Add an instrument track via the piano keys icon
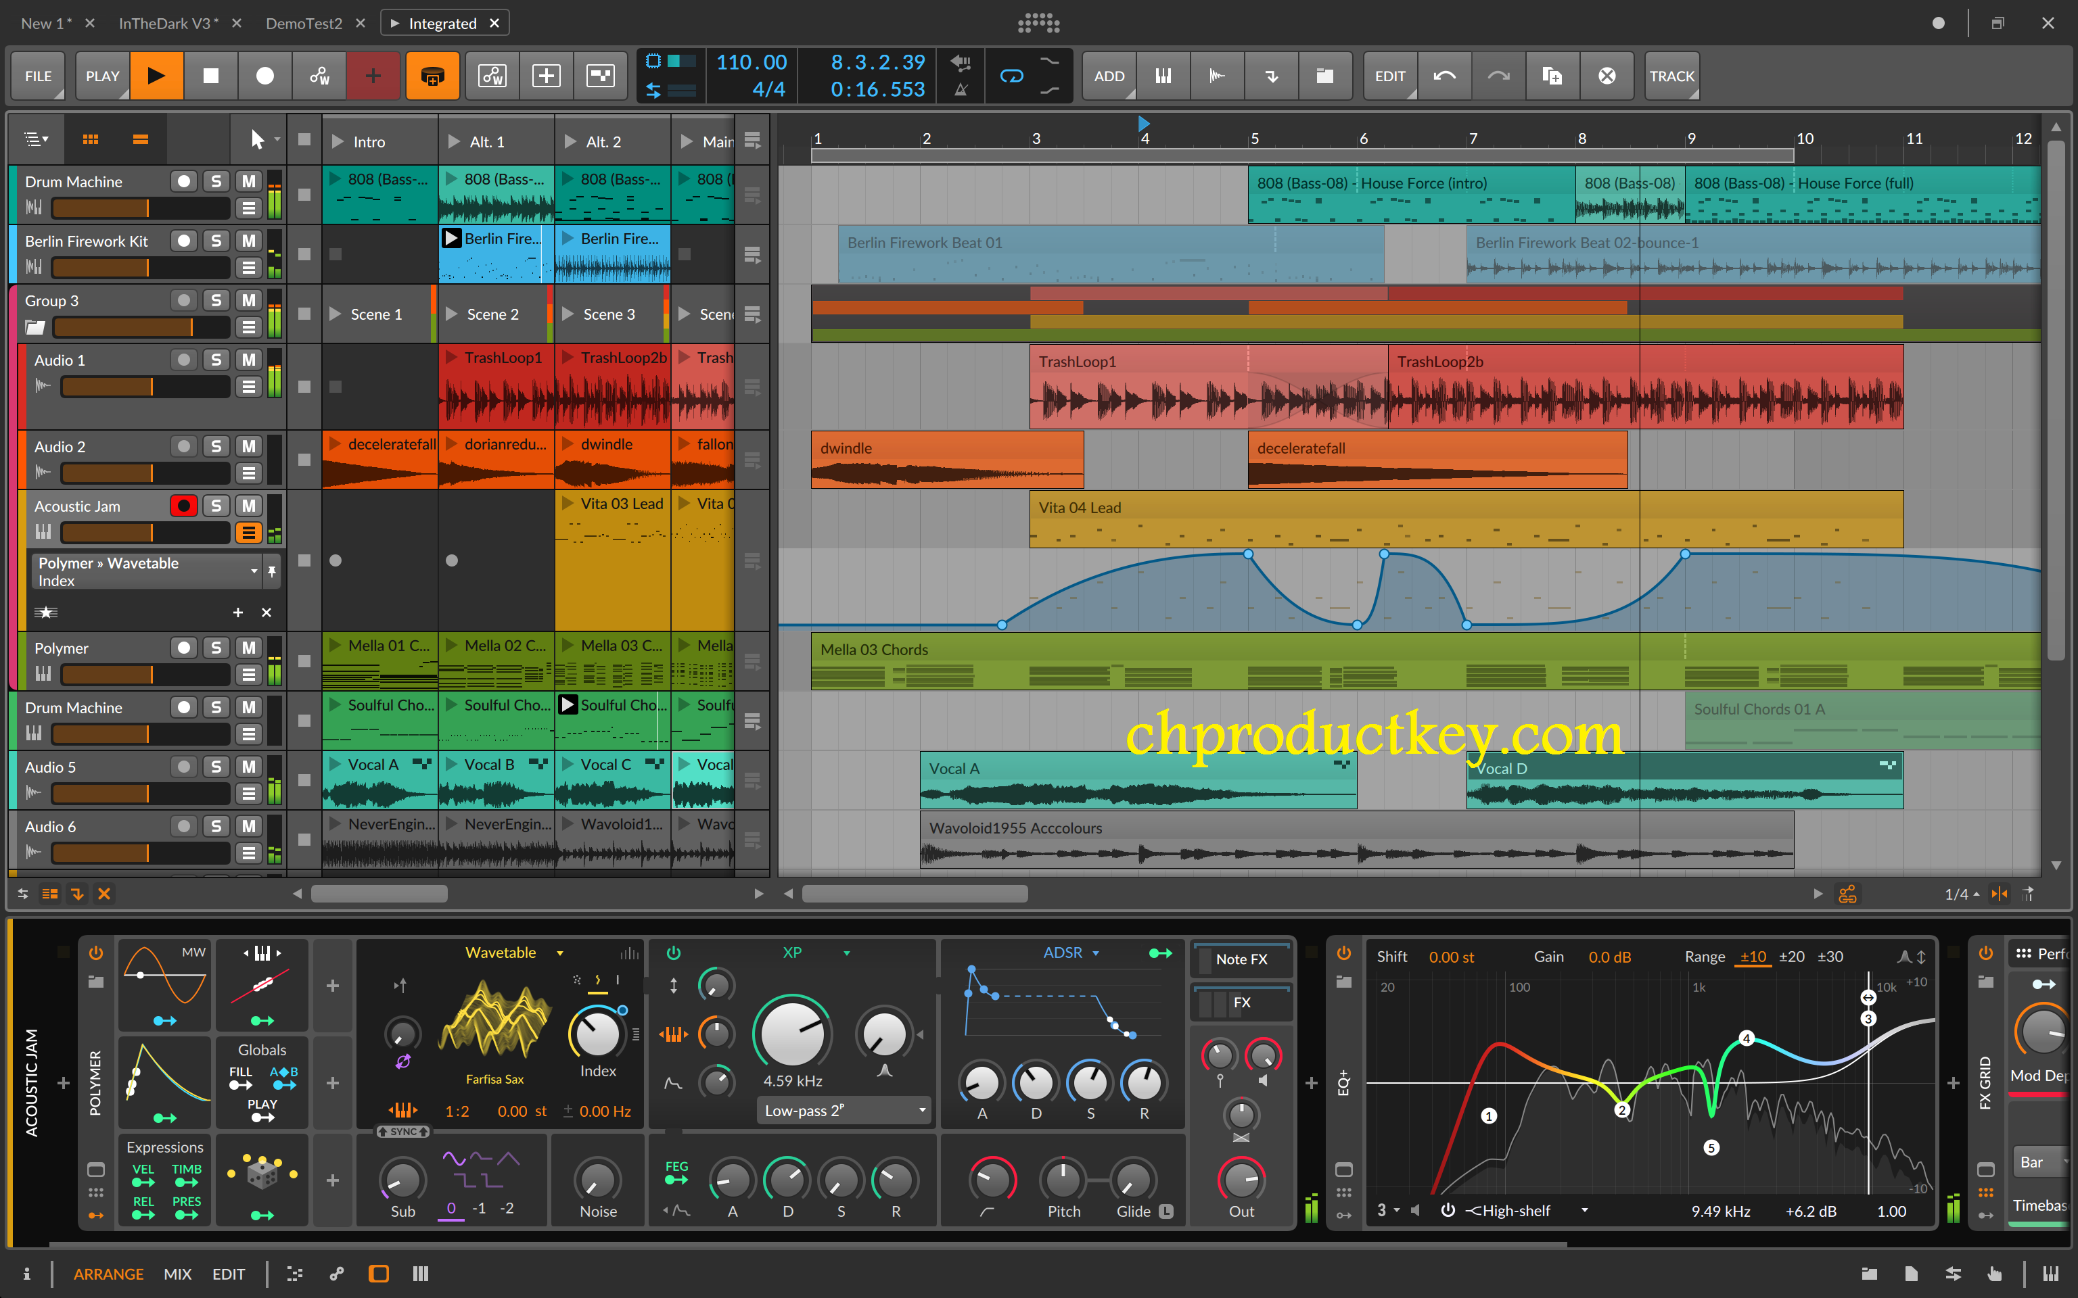This screenshot has width=2078, height=1298. coord(1163,76)
